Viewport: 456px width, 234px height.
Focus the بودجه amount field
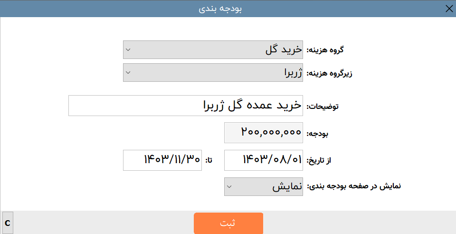(264, 133)
